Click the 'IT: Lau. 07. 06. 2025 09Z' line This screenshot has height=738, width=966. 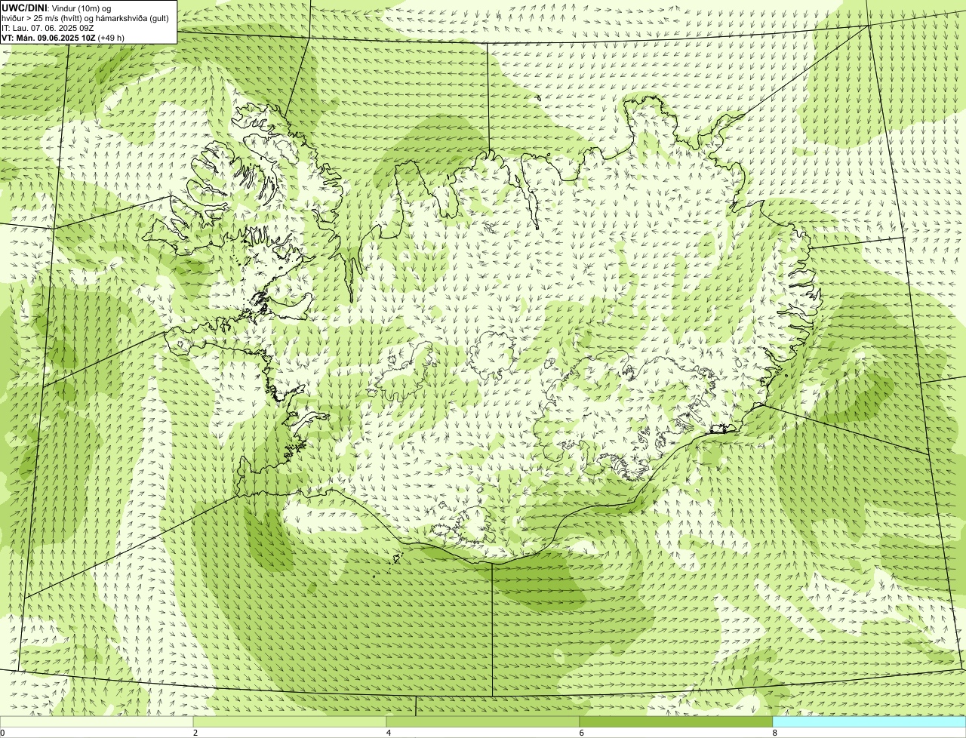coord(48,28)
